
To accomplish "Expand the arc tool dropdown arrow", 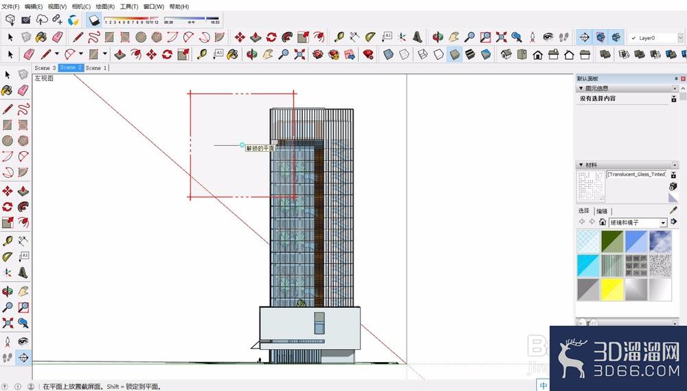I will [80, 54].
